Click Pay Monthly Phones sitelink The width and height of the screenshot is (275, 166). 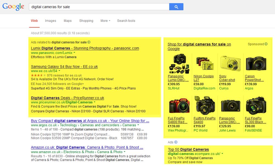tap(97, 88)
